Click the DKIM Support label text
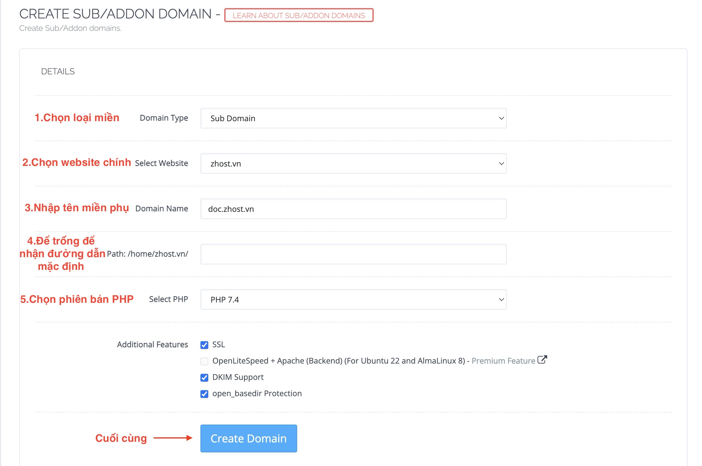This screenshot has width=702, height=466. (238, 377)
